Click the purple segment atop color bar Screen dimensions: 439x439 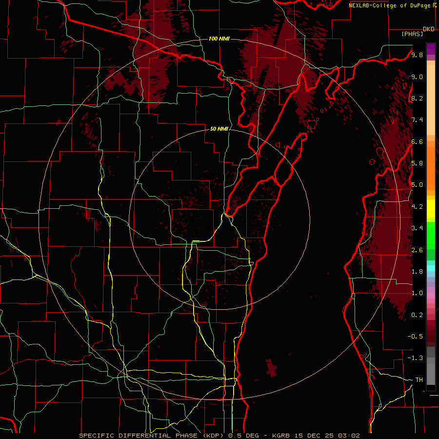(x=431, y=49)
